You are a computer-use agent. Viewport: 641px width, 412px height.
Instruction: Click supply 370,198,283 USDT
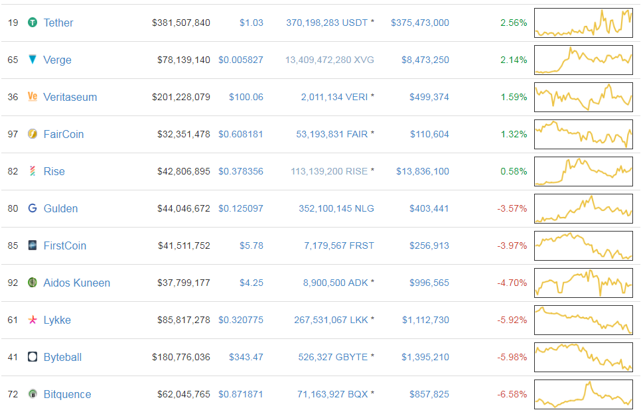point(326,23)
